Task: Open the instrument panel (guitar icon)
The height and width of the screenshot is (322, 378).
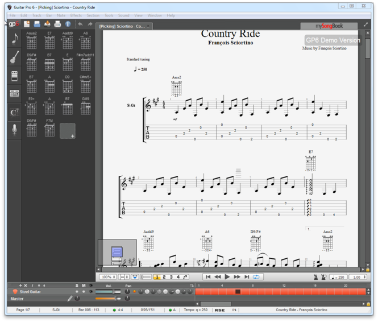Action: [x=14, y=57]
